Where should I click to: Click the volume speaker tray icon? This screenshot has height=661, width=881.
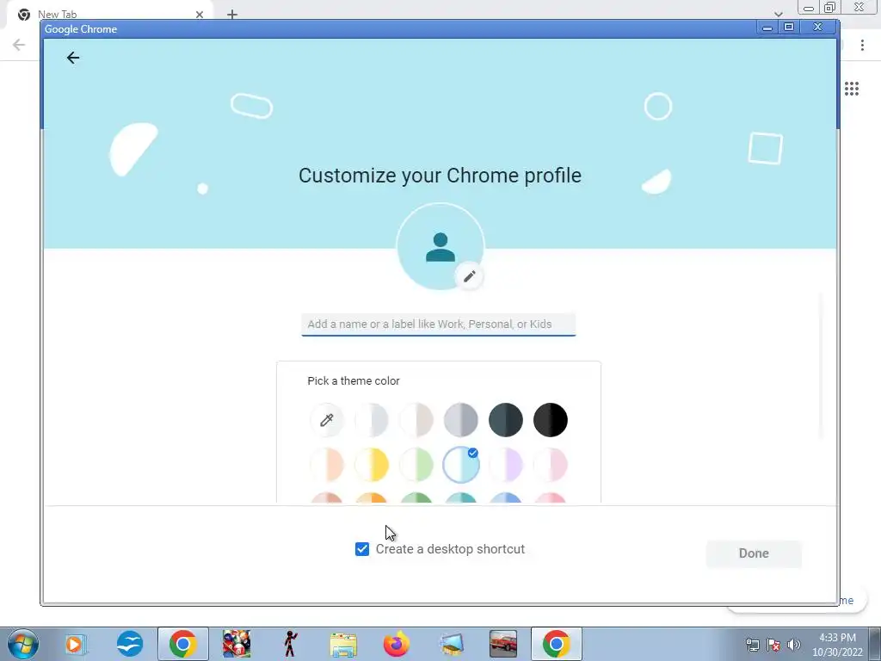[793, 645]
